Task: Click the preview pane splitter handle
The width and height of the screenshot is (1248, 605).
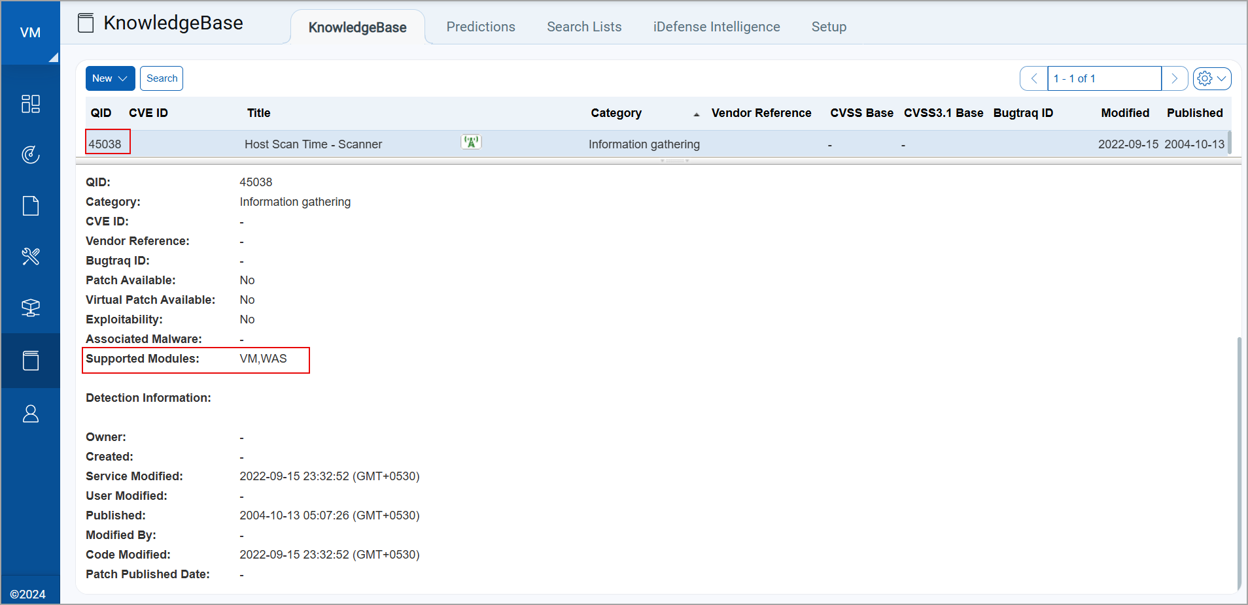Action: tap(674, 161)
